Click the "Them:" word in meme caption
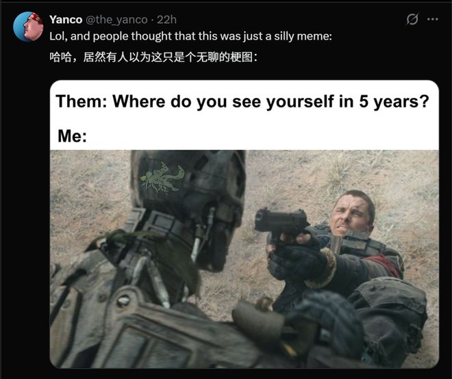Screen dimensions: 452x379 [x=80, y=101]
